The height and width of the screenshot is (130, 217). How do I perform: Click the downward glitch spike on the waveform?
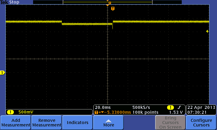pos(113,27)
